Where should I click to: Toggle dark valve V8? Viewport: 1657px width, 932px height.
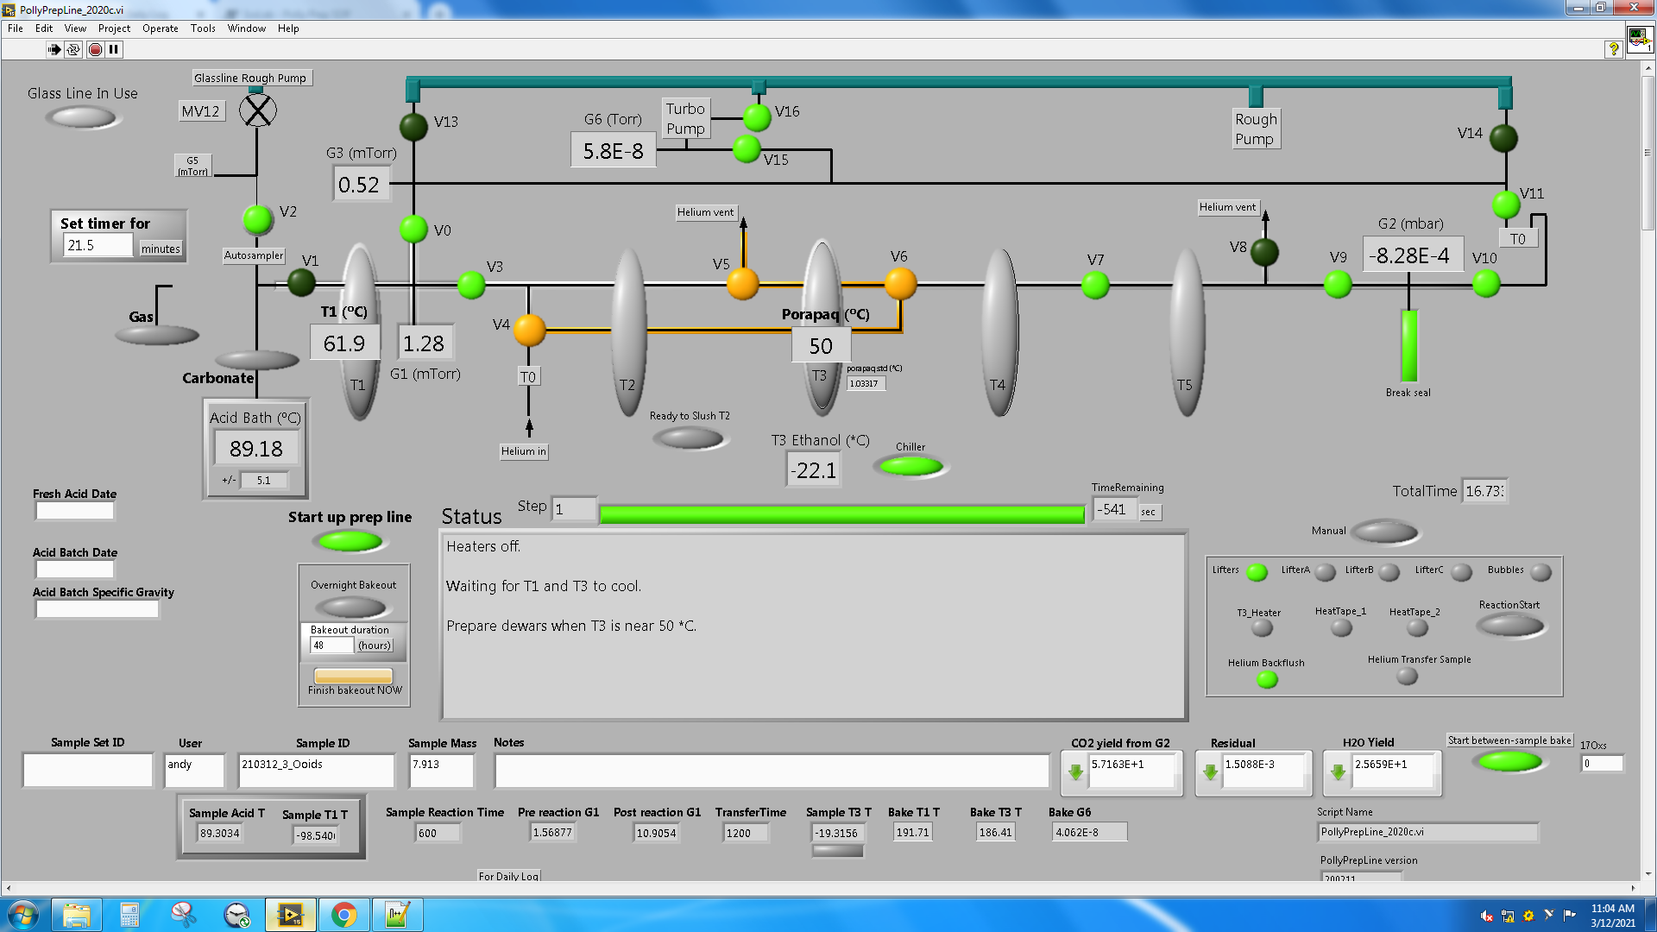point(1264,252)
